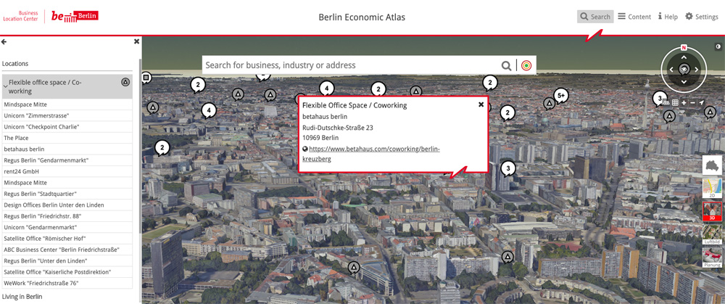Click the search magnifier icon in map search
Viewport: 725px width, 304px height.
coord(506,65)
